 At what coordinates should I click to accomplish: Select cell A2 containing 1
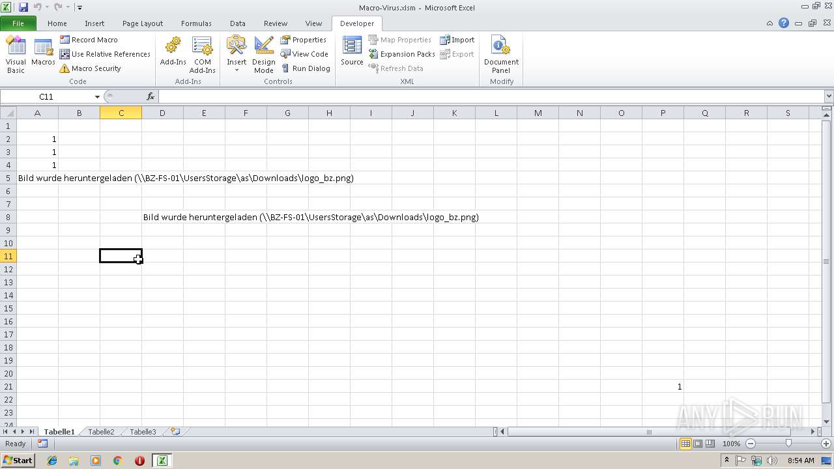[x=37, y=139]
